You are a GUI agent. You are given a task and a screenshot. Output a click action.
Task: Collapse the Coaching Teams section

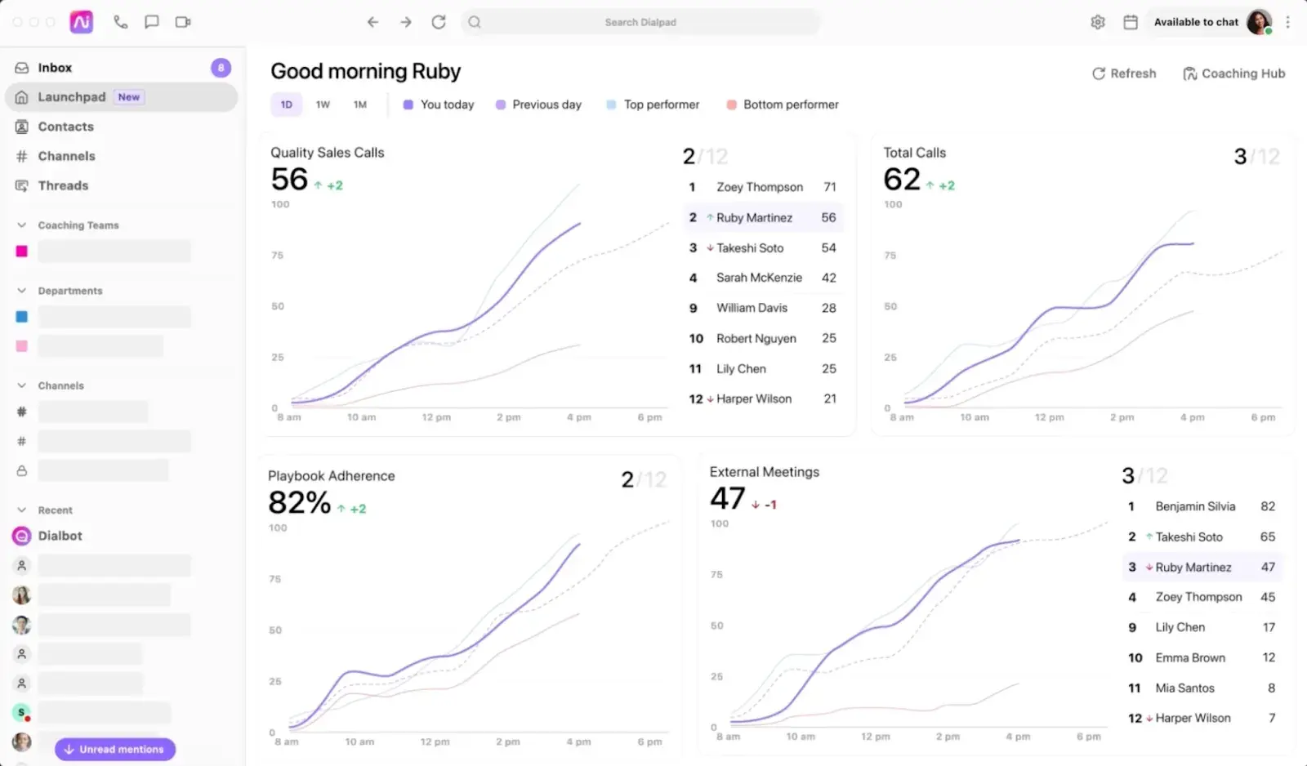tap(22, 225)
